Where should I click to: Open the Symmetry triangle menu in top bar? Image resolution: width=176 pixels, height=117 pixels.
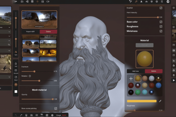point(141,1)
